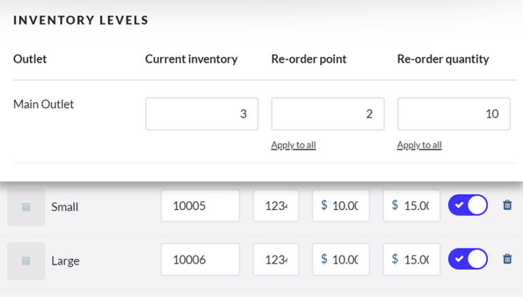Toggle the Large variant enabled switch
Viewport: 523px width, 297px height.
point(468,259)
